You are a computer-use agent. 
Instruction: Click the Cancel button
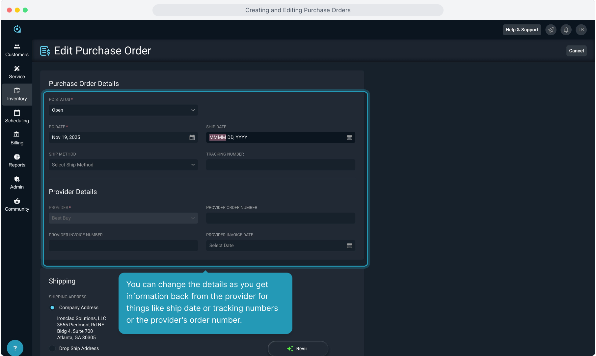[576, 51]
